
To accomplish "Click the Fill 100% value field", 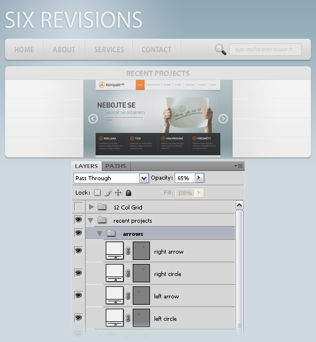I will (x=185, y=193).
